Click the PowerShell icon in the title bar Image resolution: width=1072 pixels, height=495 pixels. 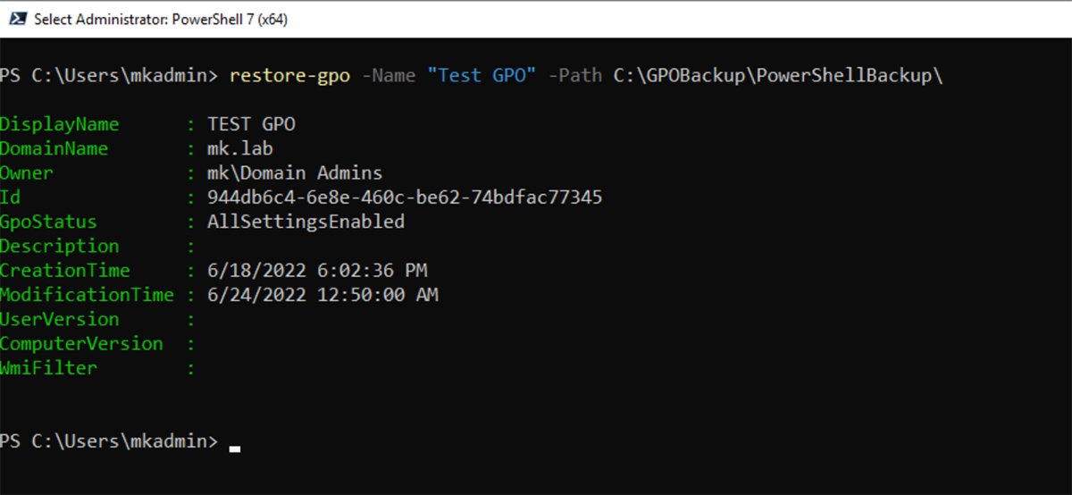(17, 19)
